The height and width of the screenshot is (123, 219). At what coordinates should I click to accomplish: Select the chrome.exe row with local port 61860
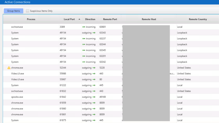click(x=111, y=108)
